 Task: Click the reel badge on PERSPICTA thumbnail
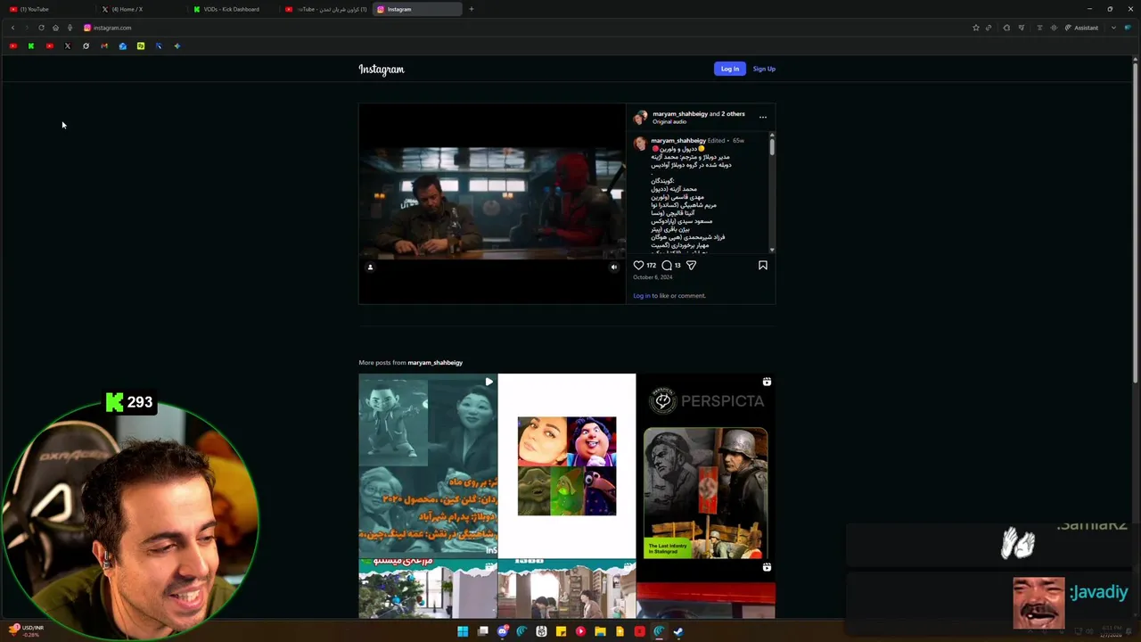tap(767, 382)
